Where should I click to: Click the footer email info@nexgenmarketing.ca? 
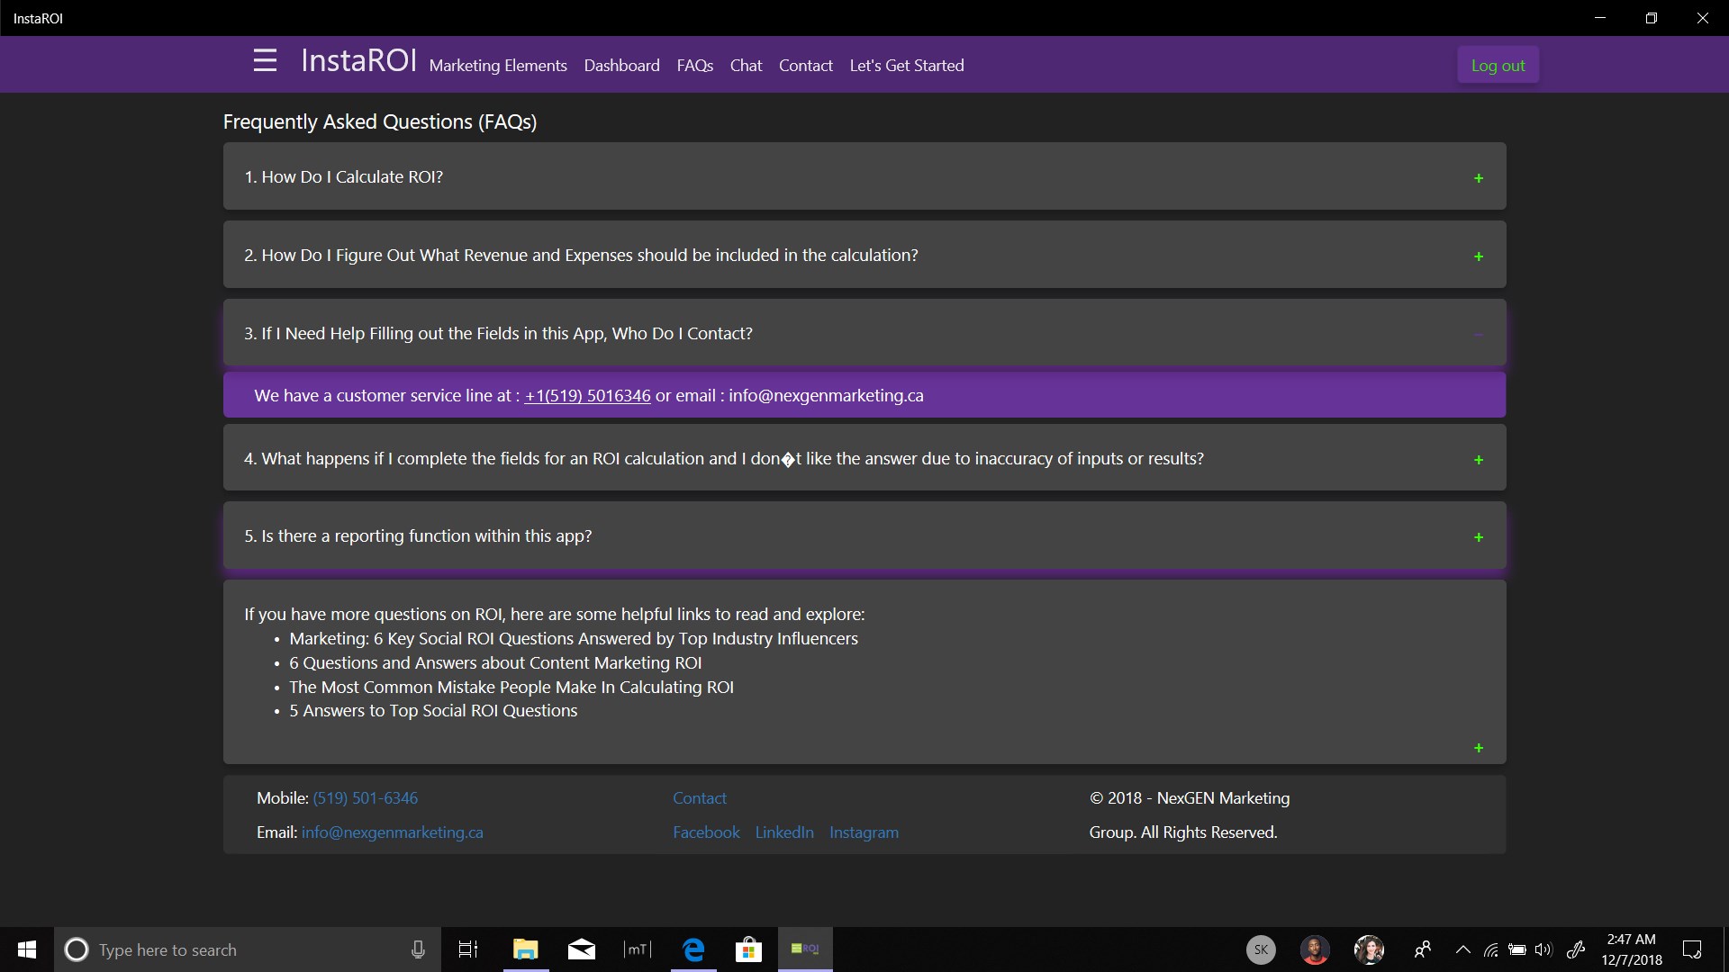(392, 832)
